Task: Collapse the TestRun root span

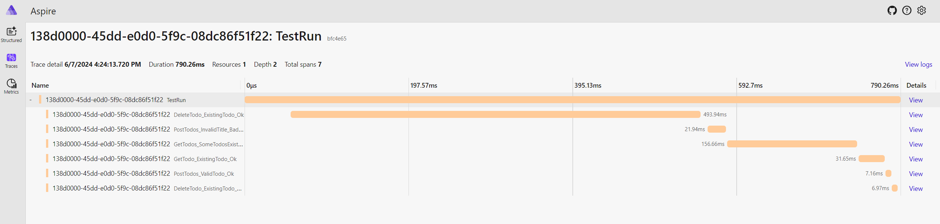Action: pyautogui.click(x=31, y=100)
